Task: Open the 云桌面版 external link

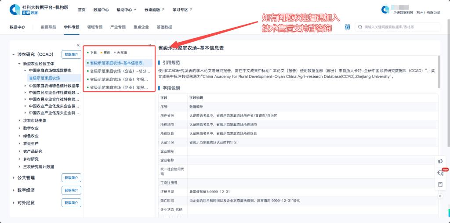Action: pos(154,10)
